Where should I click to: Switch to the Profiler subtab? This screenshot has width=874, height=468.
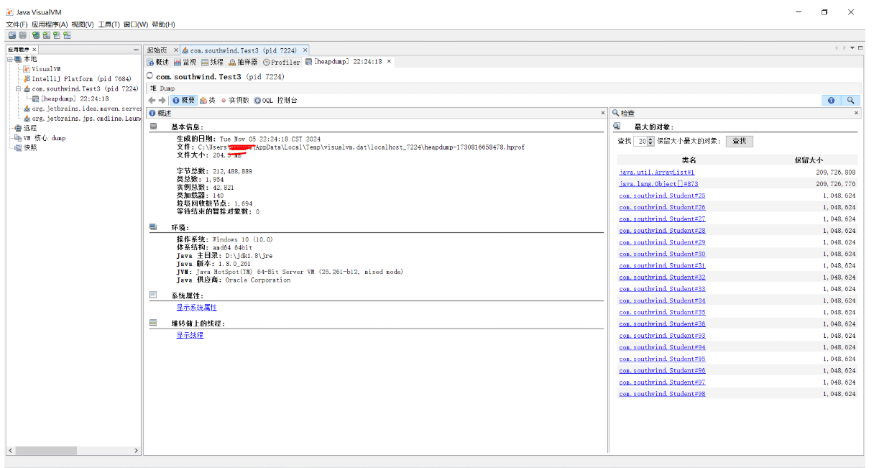pyautogui.click(x=281, y=63)
